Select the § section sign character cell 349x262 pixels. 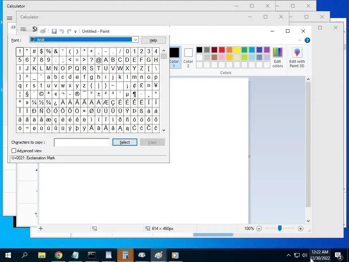coord(27,94)
